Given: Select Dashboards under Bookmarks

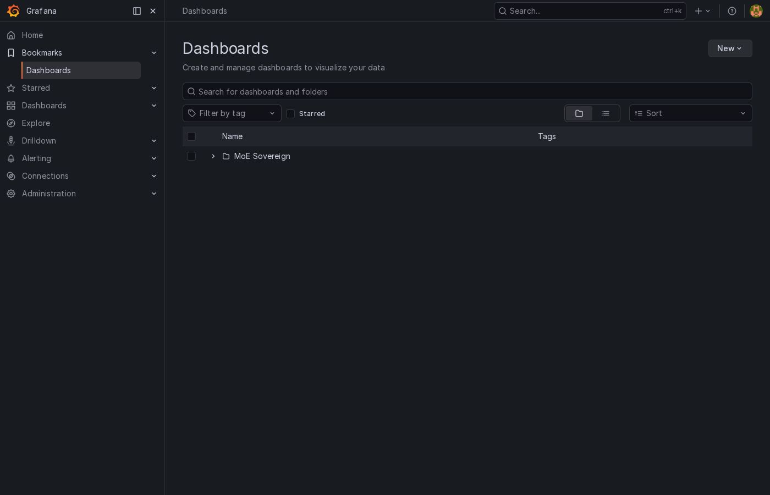Looking at the screenshot, I should click(x=48, y=70).
